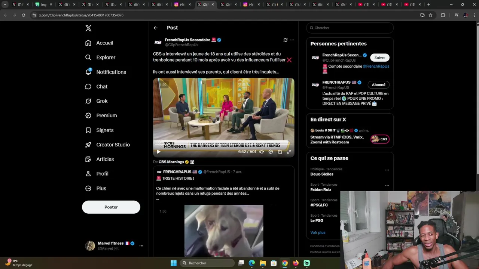Open post more options ellipsis
The image size is (479, 269).
[292, 40]
